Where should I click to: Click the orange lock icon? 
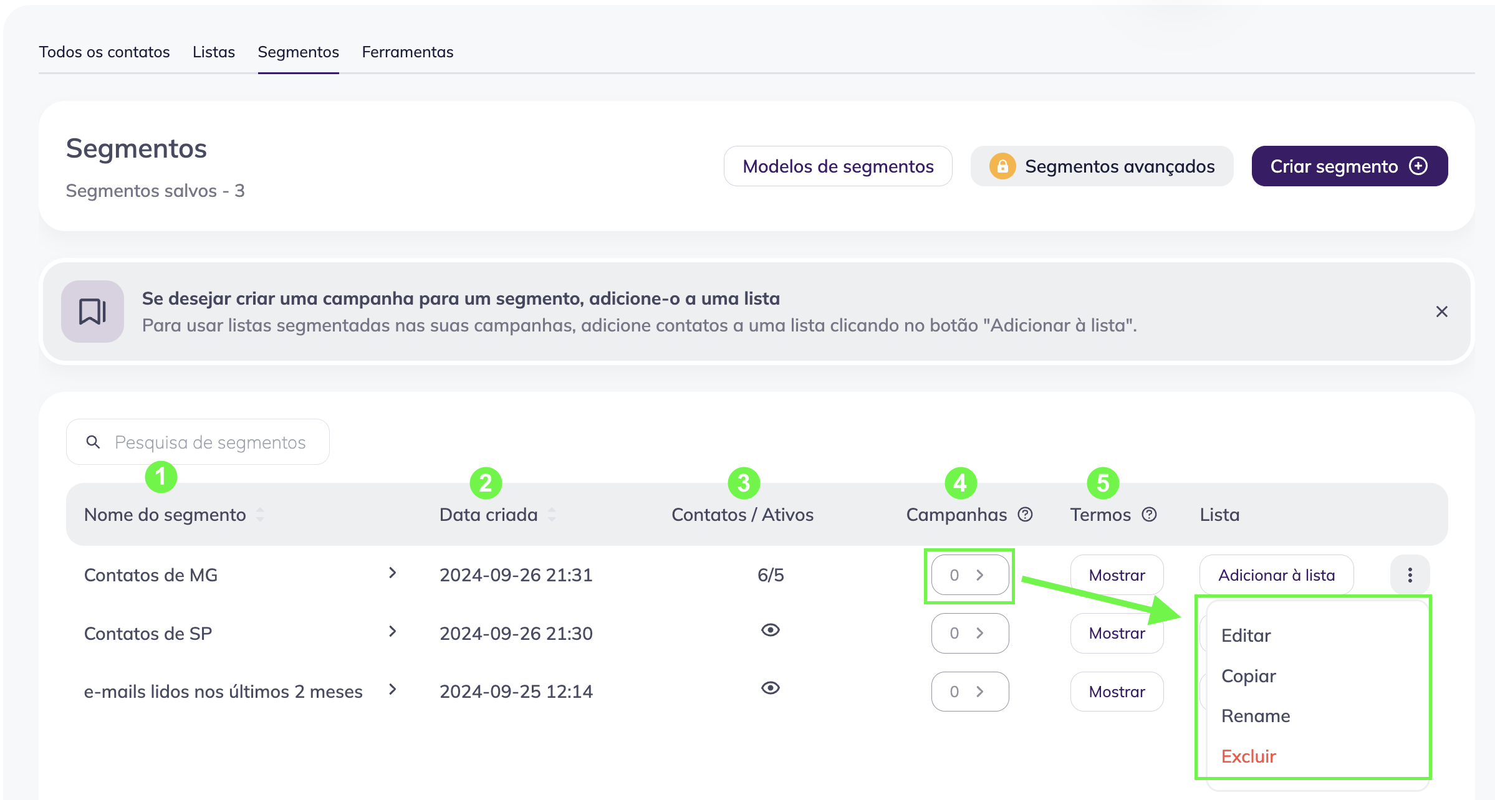(x=1002, y=166)
